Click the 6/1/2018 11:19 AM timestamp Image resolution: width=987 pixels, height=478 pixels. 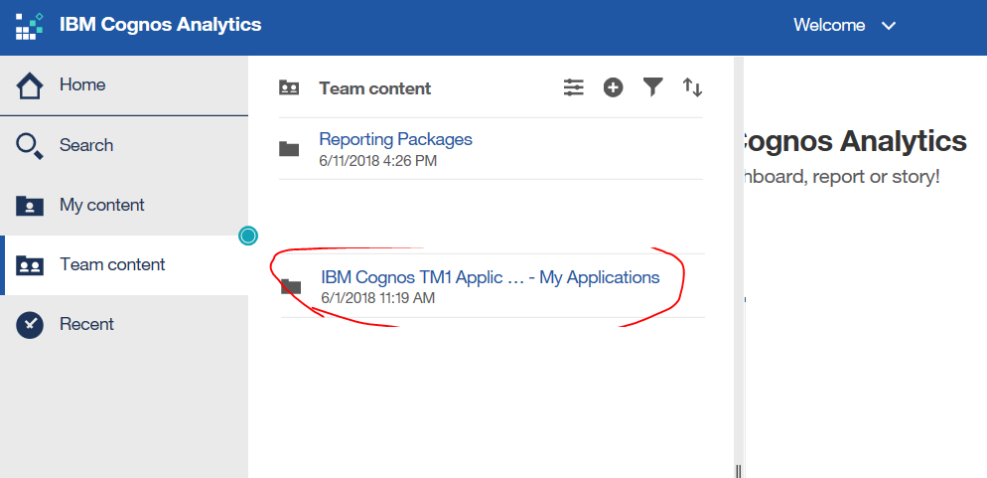click(x=377, y=298)
